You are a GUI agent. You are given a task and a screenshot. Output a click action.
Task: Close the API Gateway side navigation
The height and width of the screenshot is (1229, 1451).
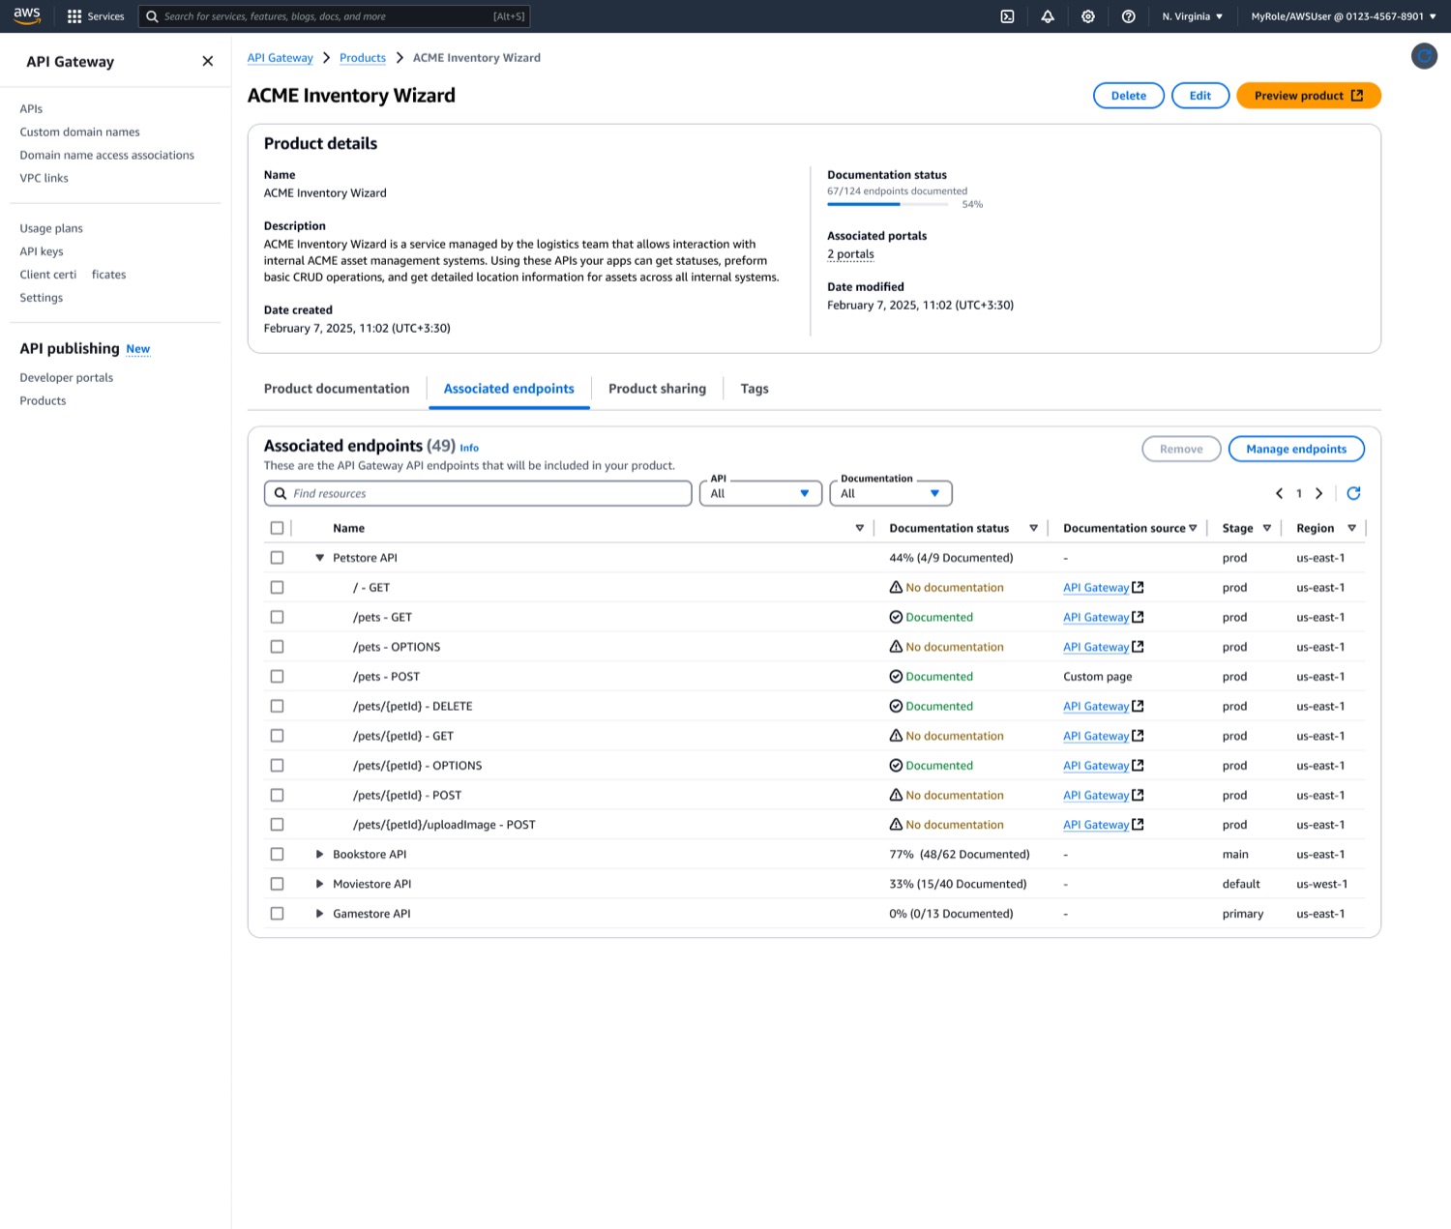tap(207, 61)
